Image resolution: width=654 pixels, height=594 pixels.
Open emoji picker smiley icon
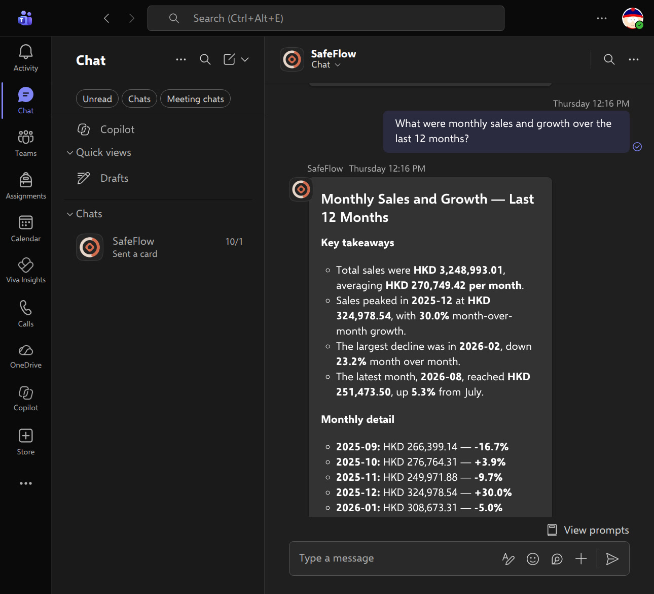tap(533, 559)
